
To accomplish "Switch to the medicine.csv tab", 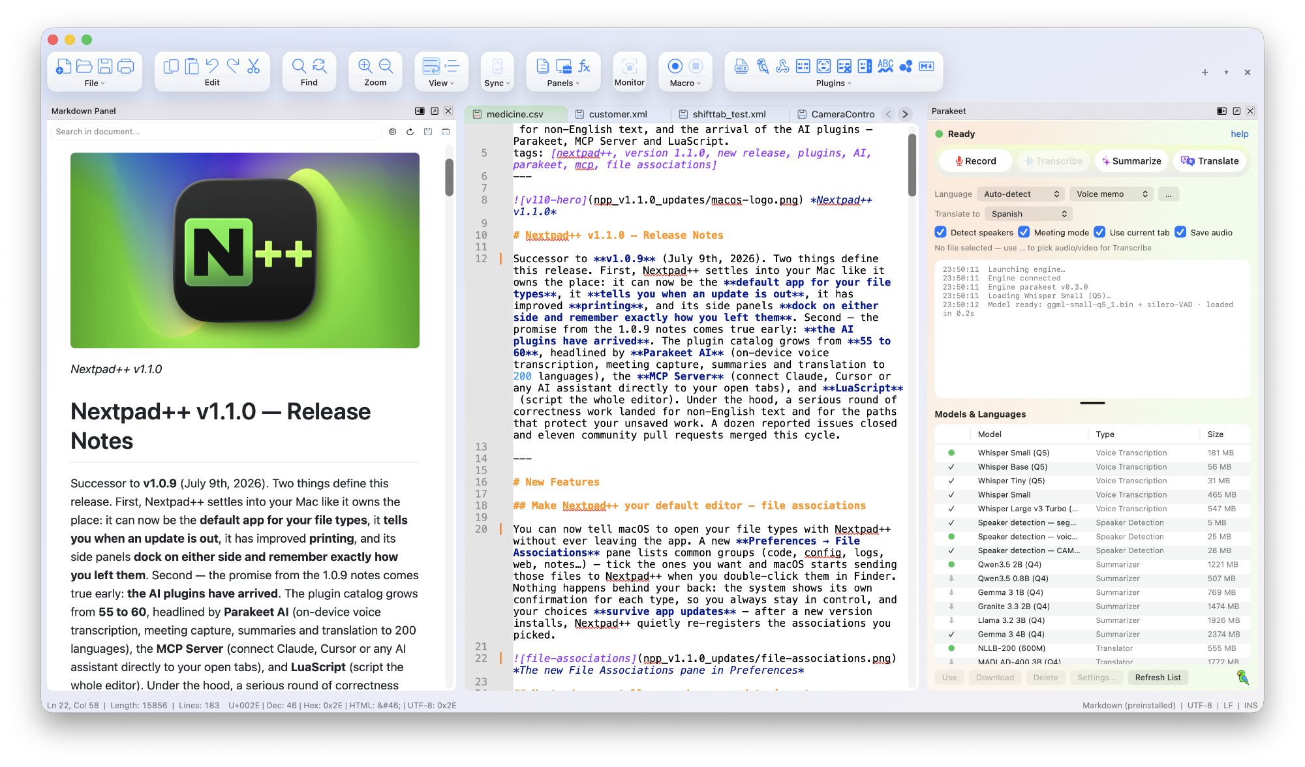I will [515, 114].
